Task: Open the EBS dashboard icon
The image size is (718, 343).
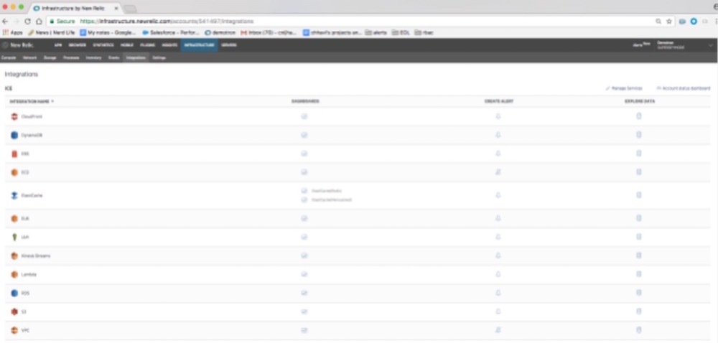Action: [x=304, y=154]
